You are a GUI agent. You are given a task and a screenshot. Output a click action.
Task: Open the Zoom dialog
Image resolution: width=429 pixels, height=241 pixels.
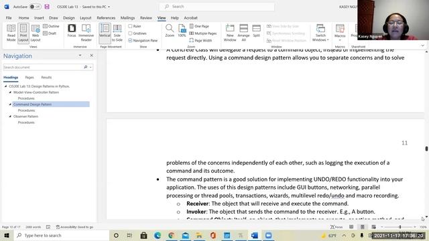[170, 31]
